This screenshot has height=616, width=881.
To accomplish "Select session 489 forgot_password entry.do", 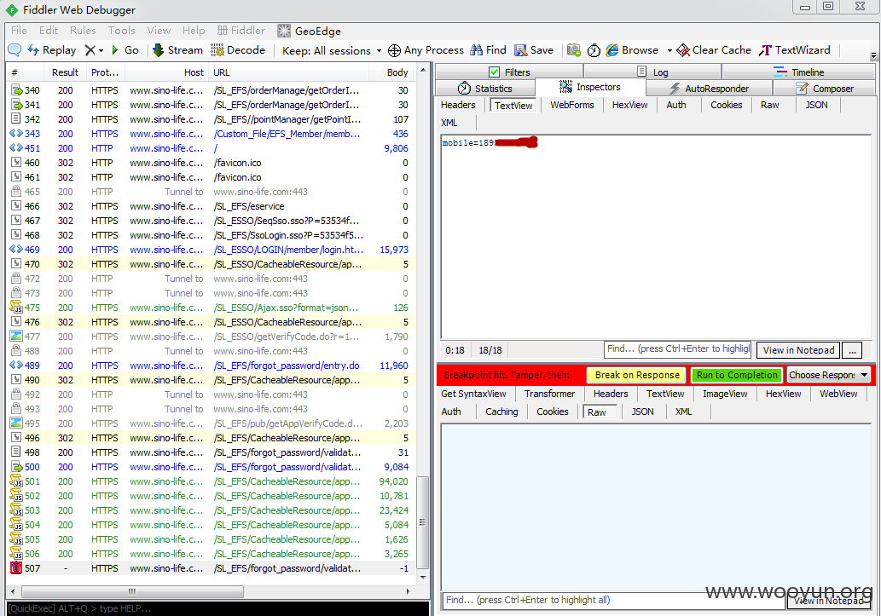I will 212,366.
